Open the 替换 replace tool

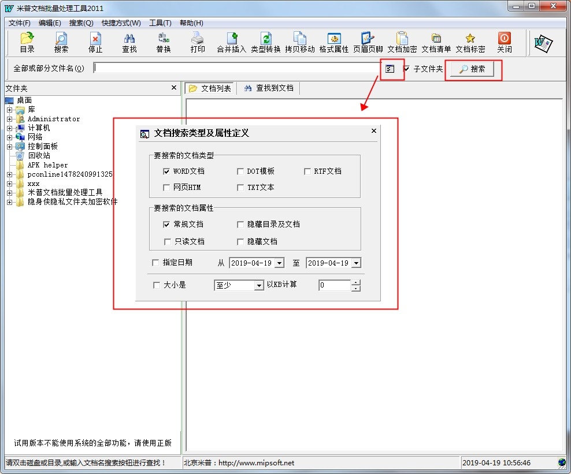[x=164, y=43]
